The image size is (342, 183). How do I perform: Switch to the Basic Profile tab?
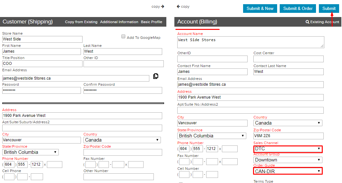[x=151, y=22]
